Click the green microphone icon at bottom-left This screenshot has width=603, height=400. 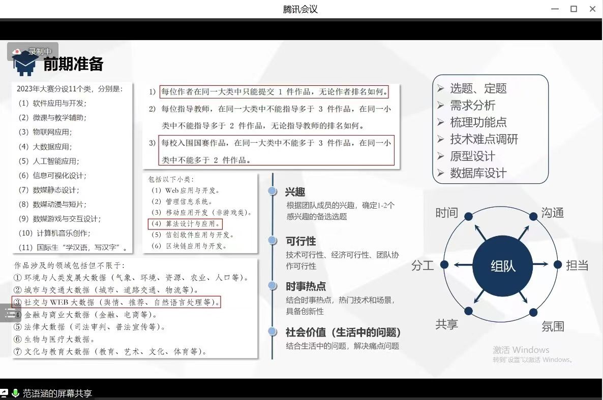[15, 393]
